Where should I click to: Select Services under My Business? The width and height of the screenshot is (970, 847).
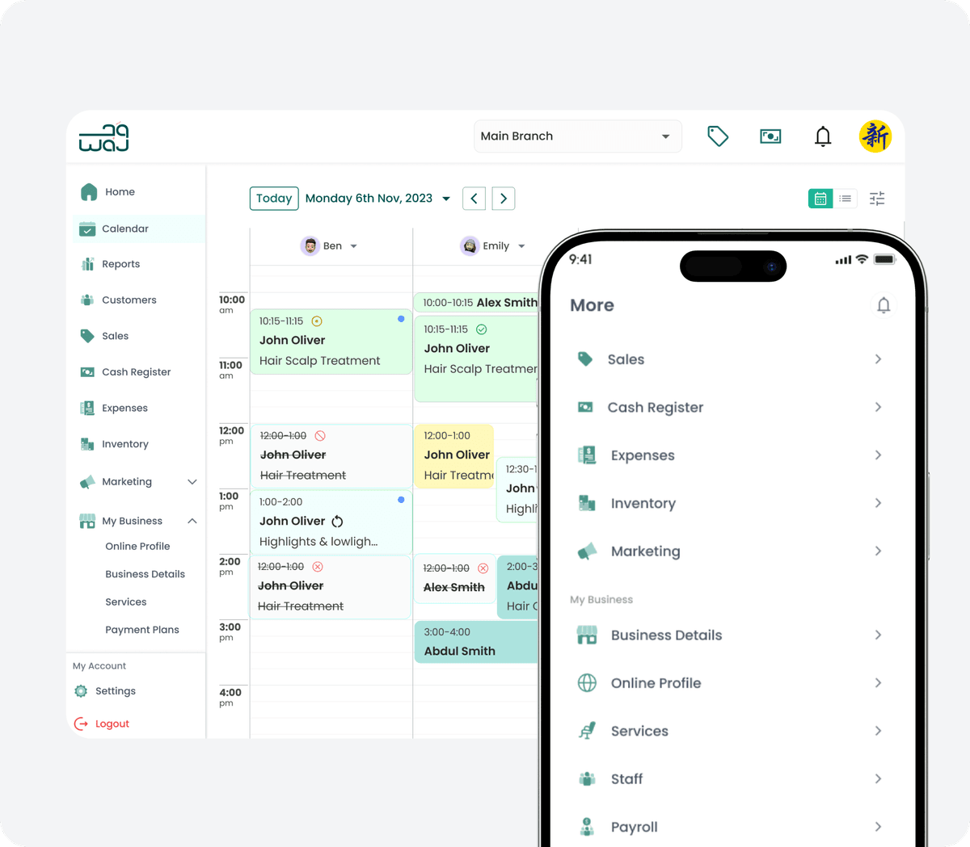(125, 602)
